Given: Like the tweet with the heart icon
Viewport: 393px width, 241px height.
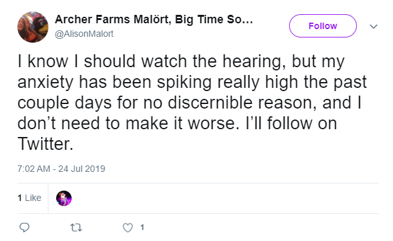Looking at the screenshot, I should (x=128, y=227).
